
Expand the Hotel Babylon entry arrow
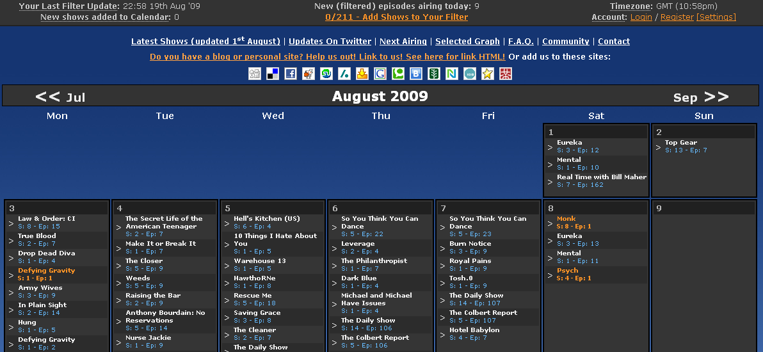pos(442,335)
